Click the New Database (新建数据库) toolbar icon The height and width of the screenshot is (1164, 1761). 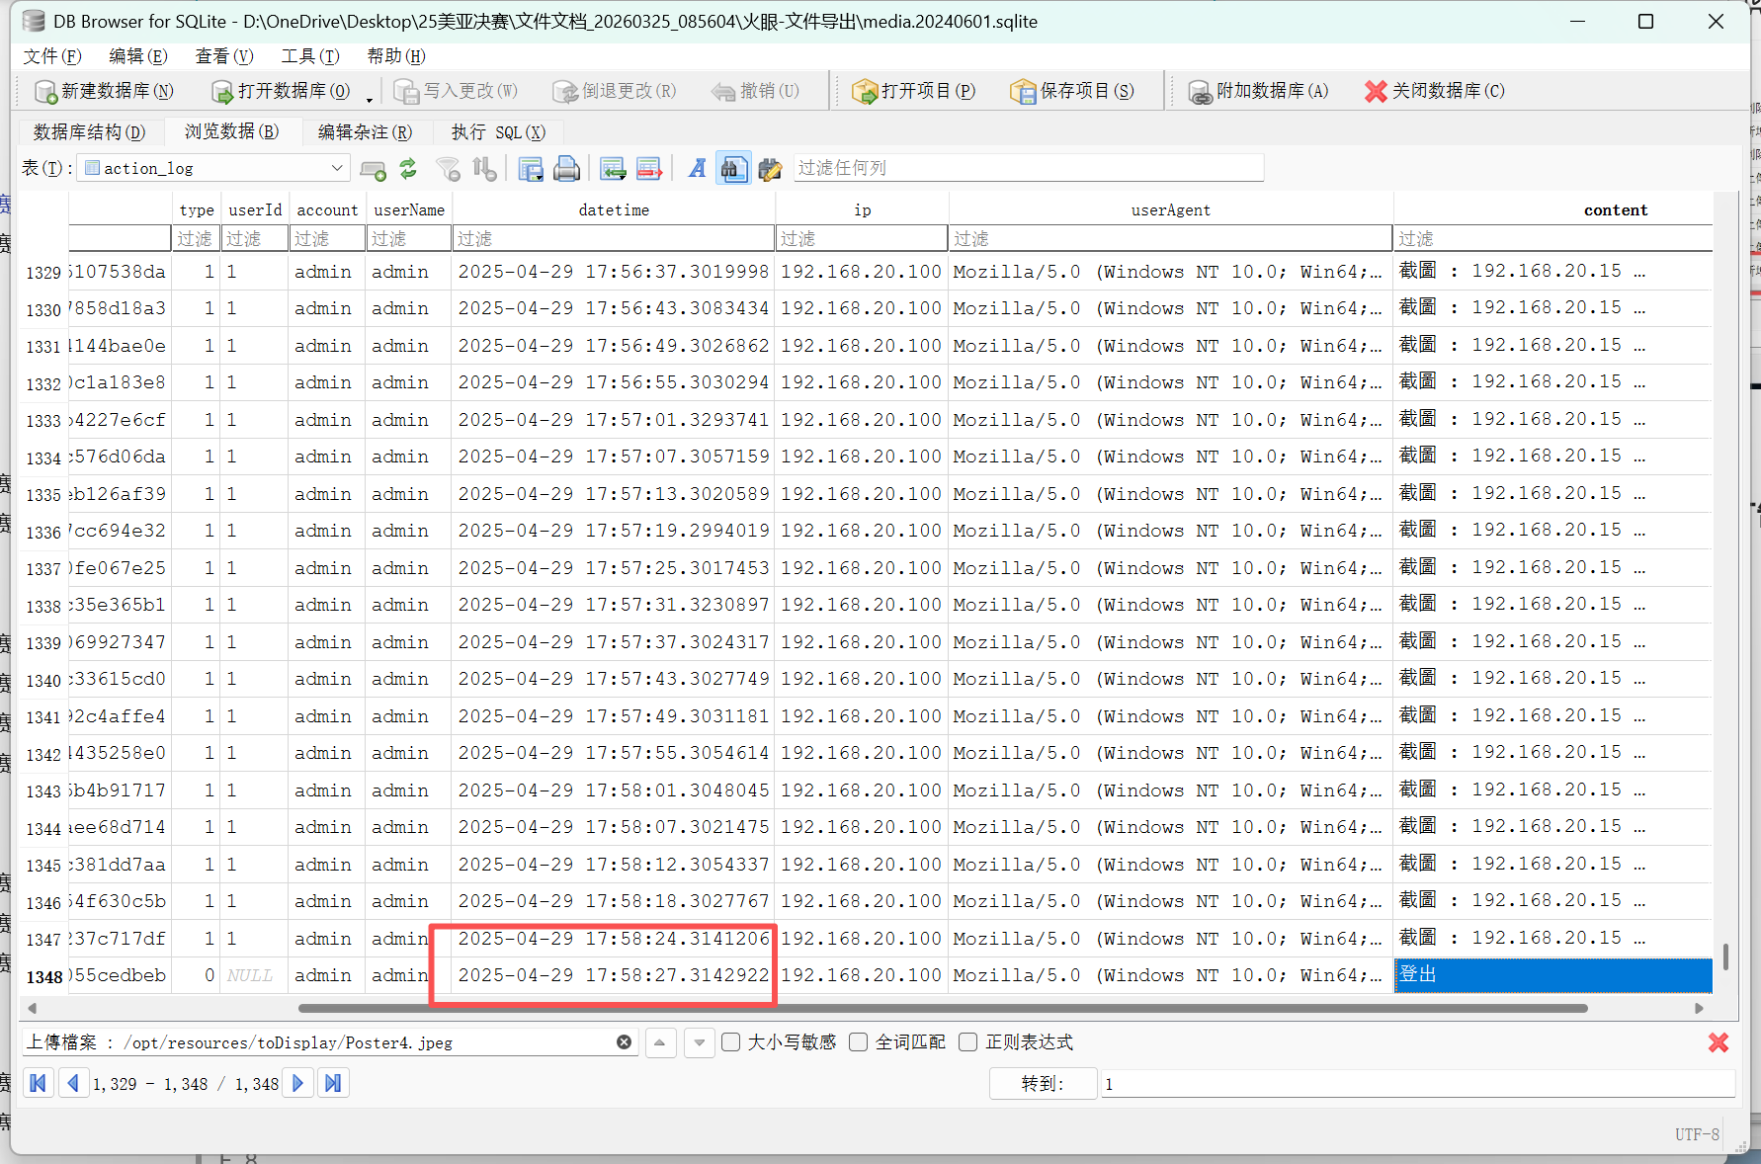(x=45, y=92)
